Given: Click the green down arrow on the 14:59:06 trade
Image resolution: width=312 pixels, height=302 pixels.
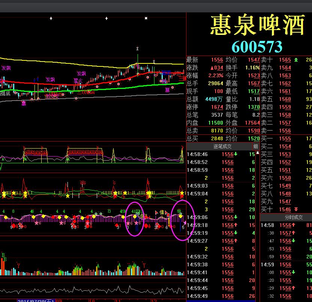Looking at the screenshot, I should pyautogui.click(x=235, y=217).
